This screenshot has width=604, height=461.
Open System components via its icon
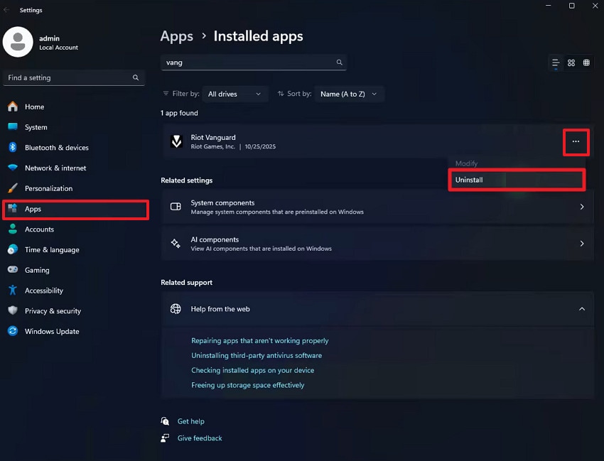[x=176, y=207]
